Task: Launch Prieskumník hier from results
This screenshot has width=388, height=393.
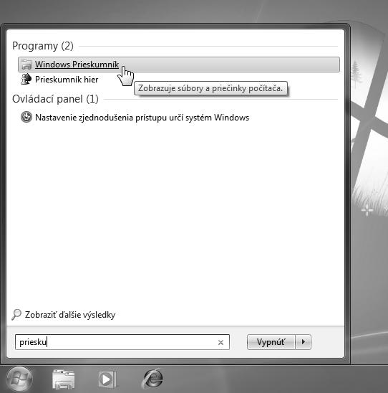Action: pos(67,80)
